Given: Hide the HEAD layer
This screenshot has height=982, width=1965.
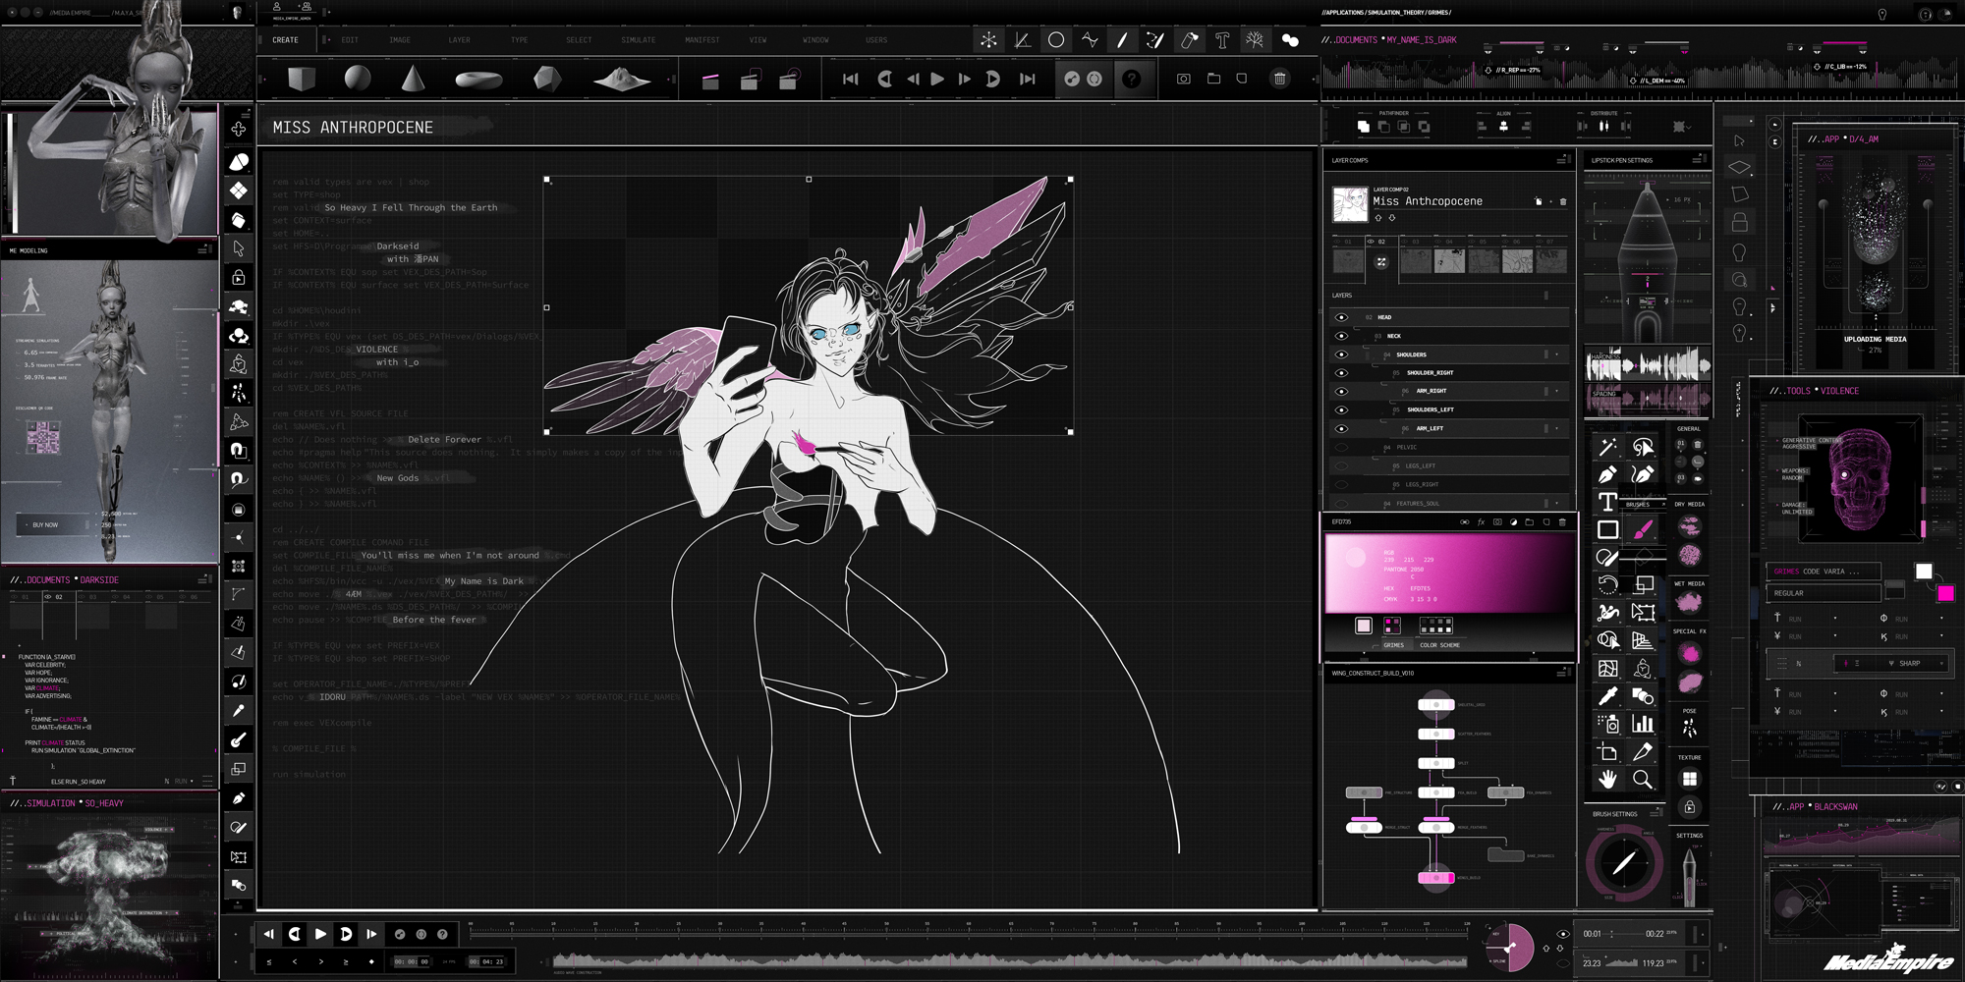Looking at the screenshot, I should [1341, 317].
